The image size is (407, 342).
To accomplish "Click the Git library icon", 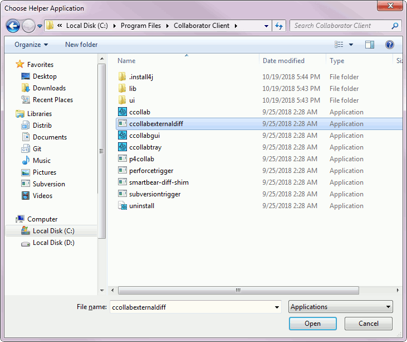I will pyautogui.click(x=26, y=149).
